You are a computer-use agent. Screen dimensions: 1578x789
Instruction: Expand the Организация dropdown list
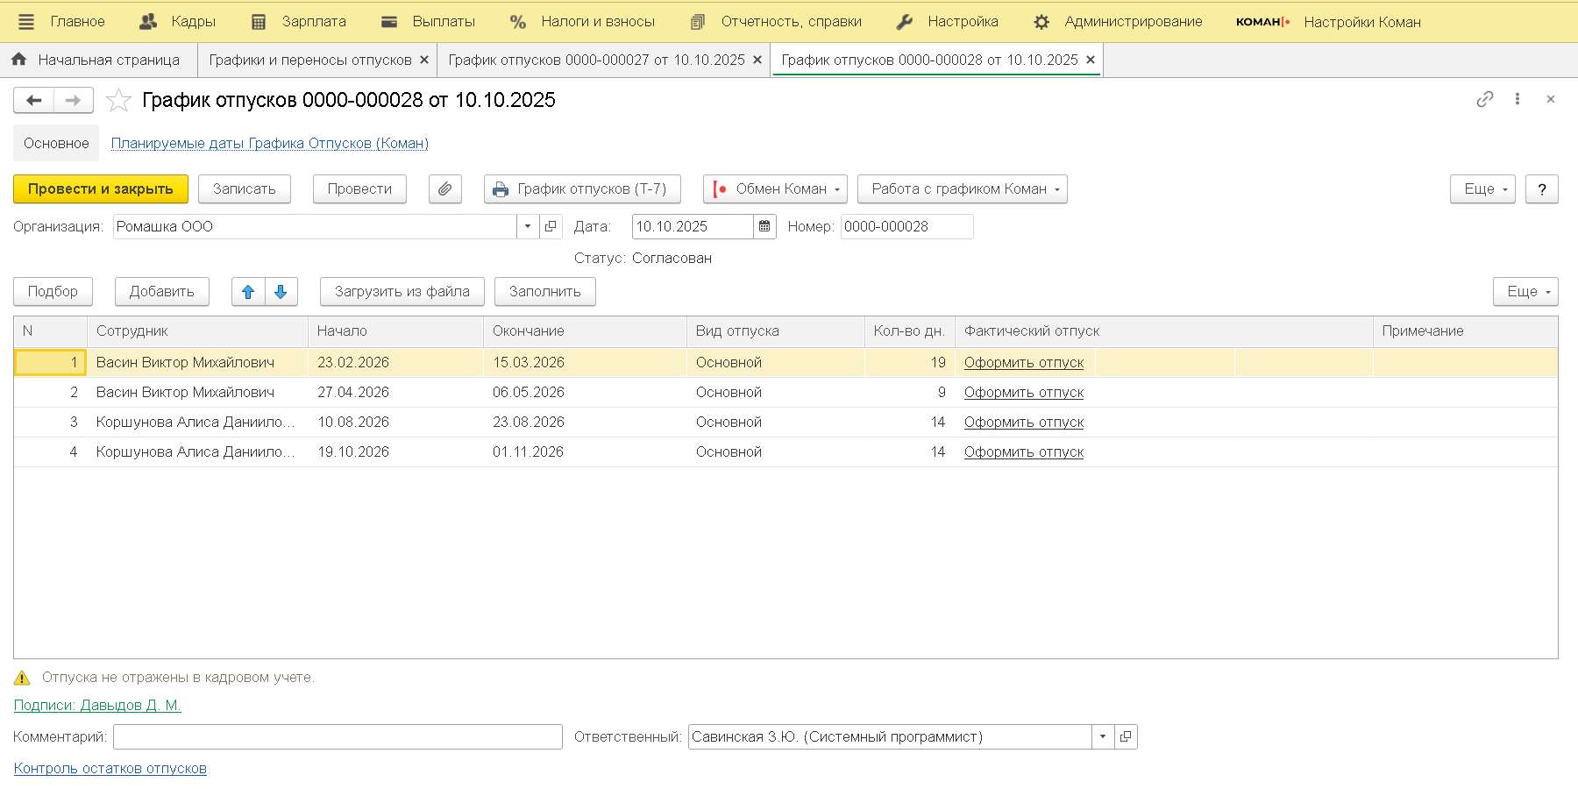coord(528,227)
